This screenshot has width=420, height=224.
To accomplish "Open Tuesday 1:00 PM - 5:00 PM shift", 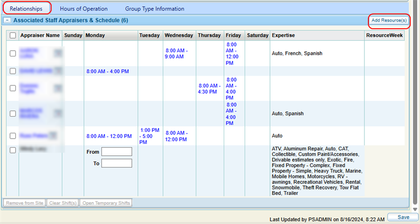I will [150, 136].
